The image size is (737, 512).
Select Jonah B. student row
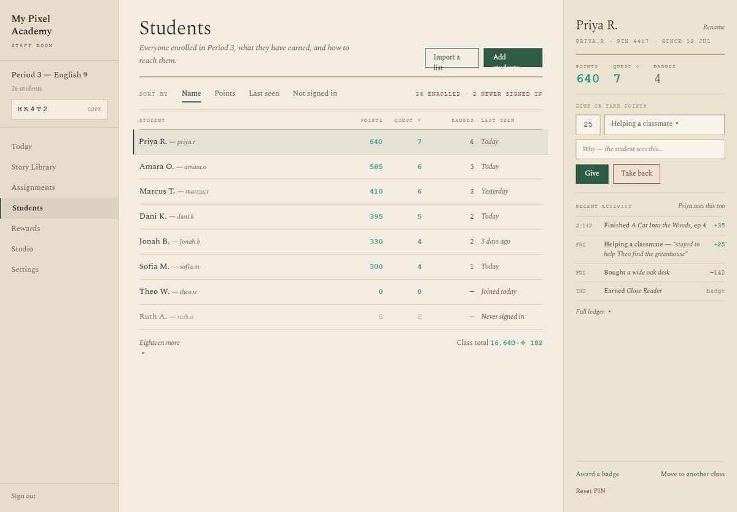[341, 242]
